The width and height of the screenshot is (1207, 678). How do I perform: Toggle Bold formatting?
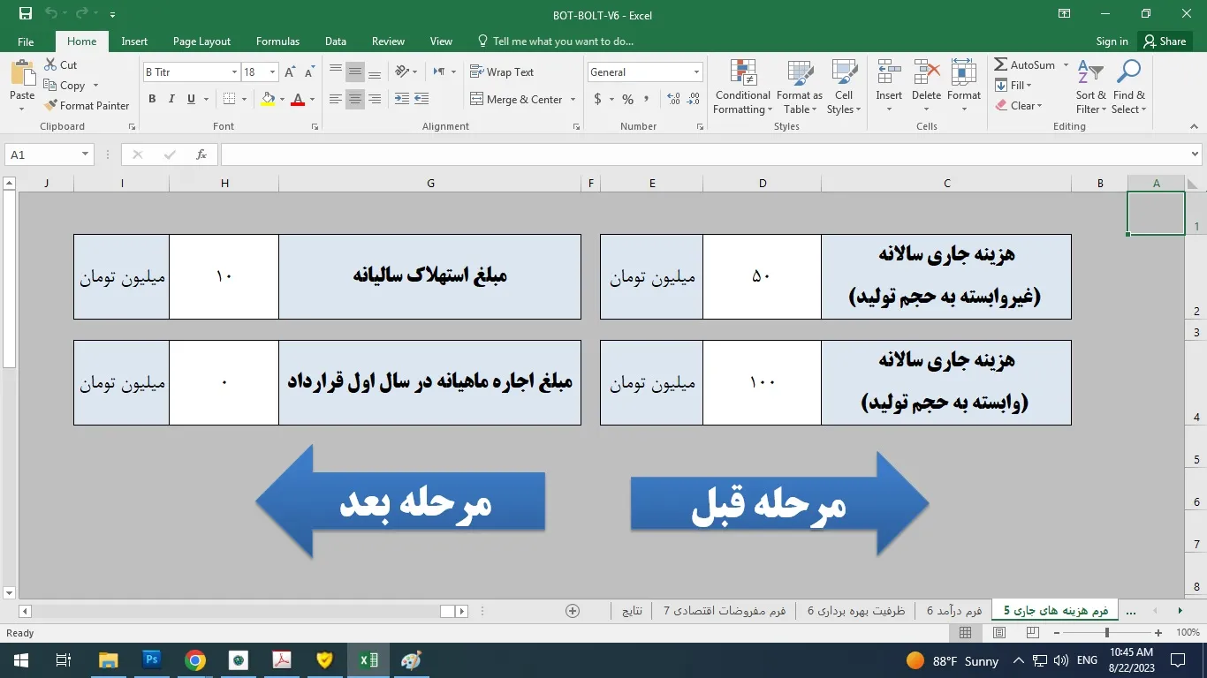[x=152, y=100]
